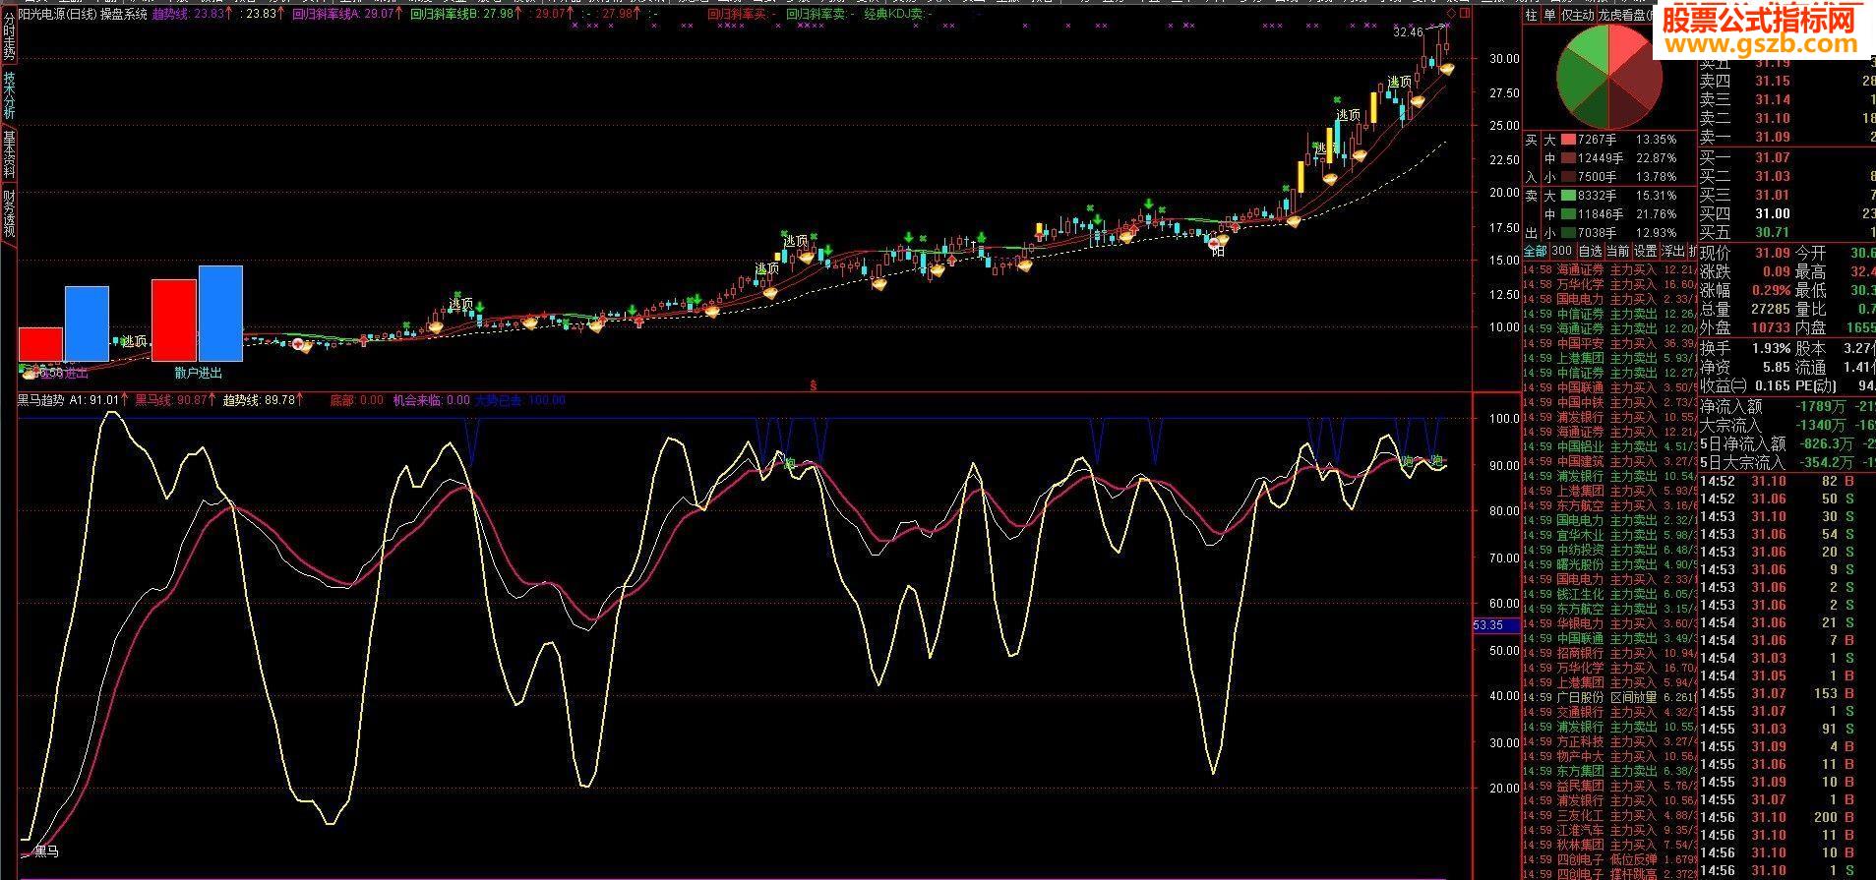Click the 黑马趋势 sub-chart indicator title

pyautogui.click(x=40, y=400)
